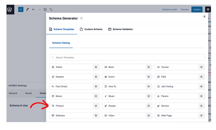Image resolution: width=216 pixels, height=130 pixels.
Task: Select the Job Posting template label
Action: 167,87
